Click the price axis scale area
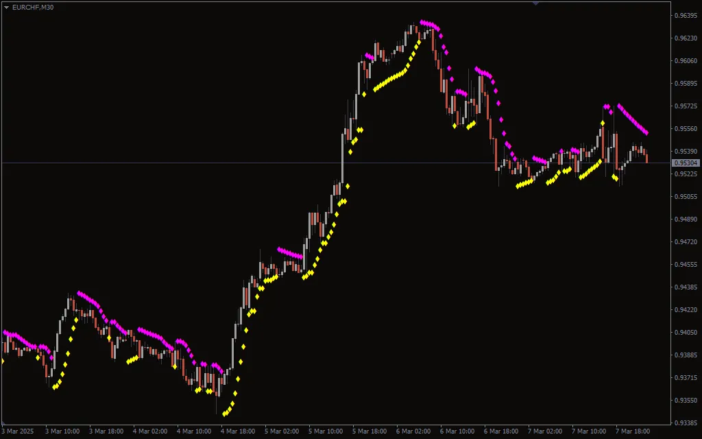The image size is (702, 439). point(684,219)
